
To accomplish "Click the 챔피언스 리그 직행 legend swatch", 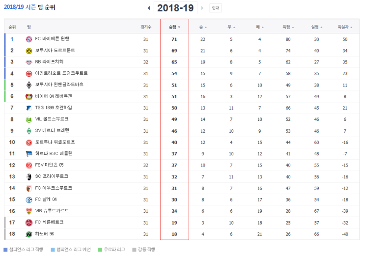I will pyautogui.click(x=5, y=250).
